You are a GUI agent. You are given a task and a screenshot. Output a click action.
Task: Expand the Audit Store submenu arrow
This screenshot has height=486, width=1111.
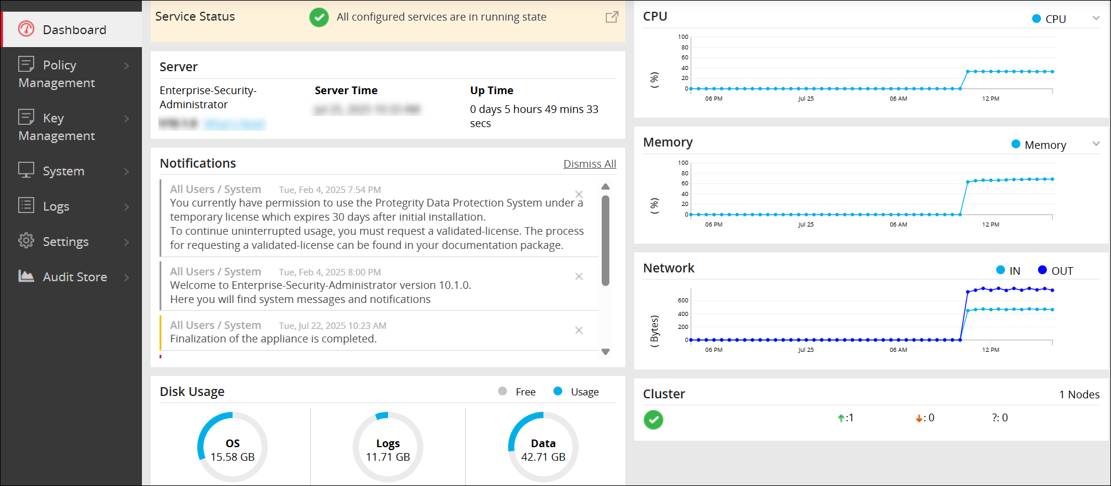tap(127, 277)
